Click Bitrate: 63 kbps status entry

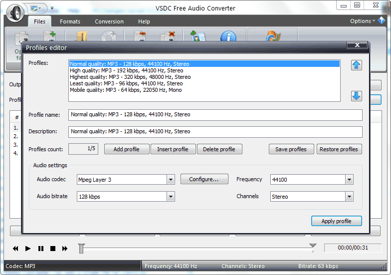pyautogui.click(x=318, y=266)
